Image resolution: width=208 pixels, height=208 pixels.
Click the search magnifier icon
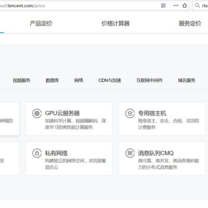point(197,6)
